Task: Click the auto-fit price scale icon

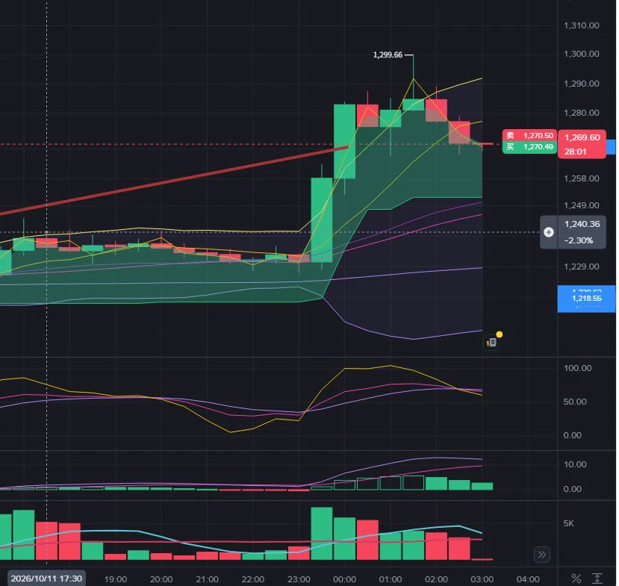Action: pos(597,579)
